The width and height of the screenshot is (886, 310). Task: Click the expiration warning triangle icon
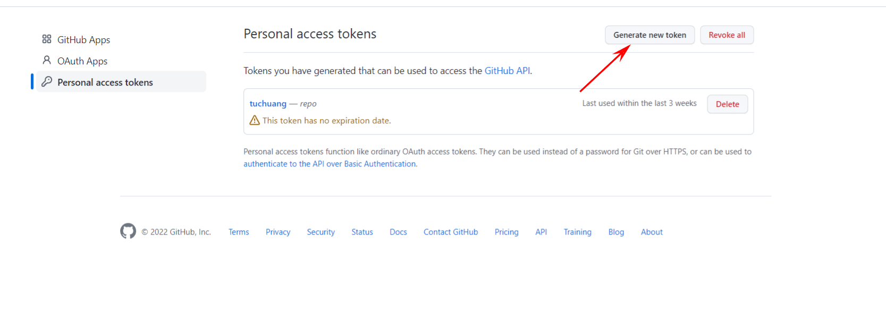point(254,120)
